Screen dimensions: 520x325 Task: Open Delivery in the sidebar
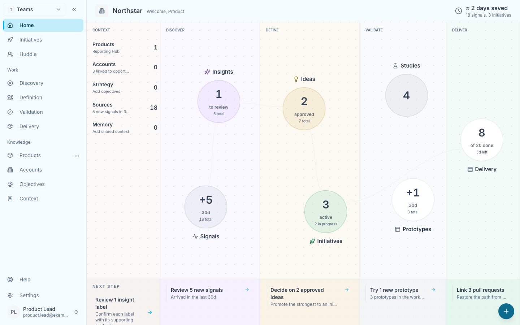(43, 126)
